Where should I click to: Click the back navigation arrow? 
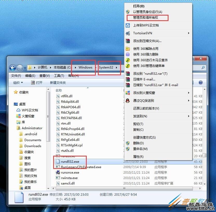12,68
